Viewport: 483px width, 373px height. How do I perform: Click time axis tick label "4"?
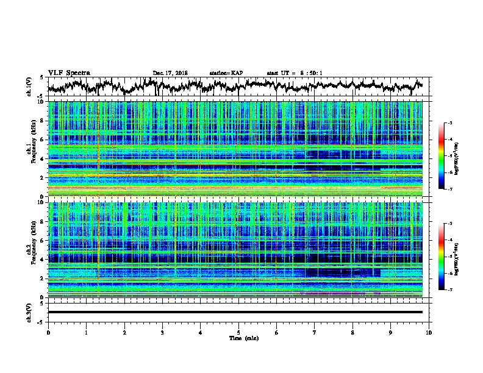pos(201,333)
